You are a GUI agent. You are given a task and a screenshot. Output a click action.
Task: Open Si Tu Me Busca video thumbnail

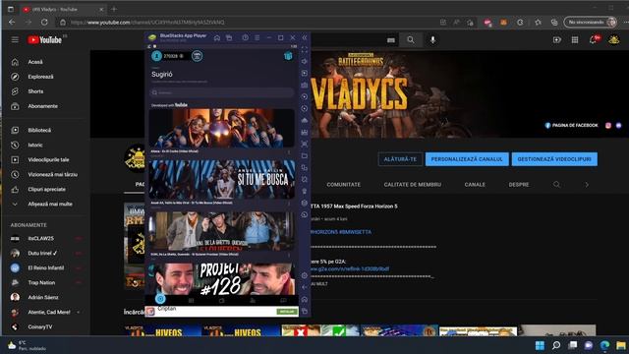pyautogui.click(x=222, y=179)
